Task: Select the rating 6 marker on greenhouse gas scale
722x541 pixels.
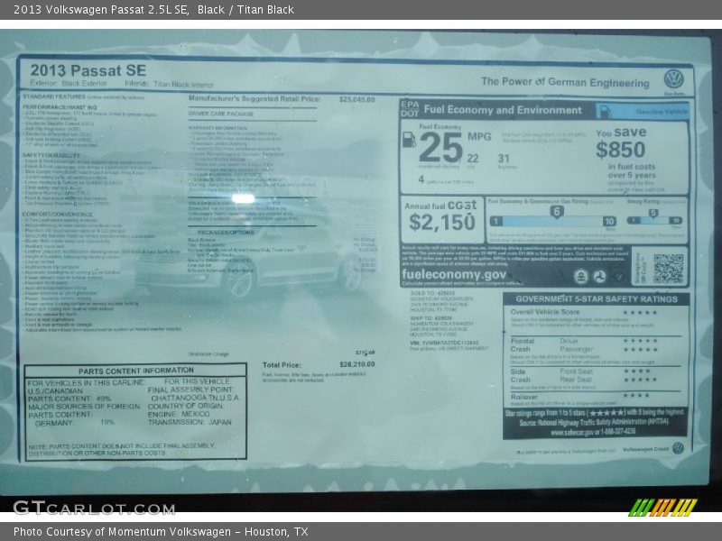Action: pos(557,212)
